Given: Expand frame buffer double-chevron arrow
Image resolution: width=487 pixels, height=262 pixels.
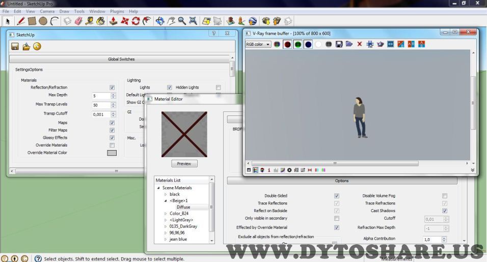Looking at the screenshot, I should [x=472, y=170].
